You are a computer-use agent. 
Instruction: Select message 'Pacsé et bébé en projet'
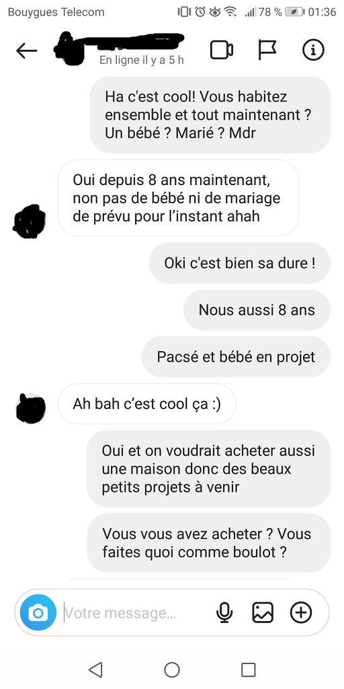tap(236, 357)
